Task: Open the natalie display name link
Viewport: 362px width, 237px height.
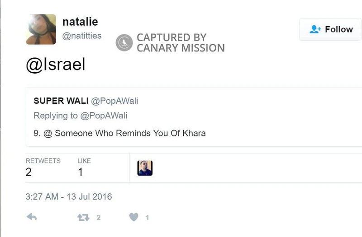Action: tap(80, 21)
